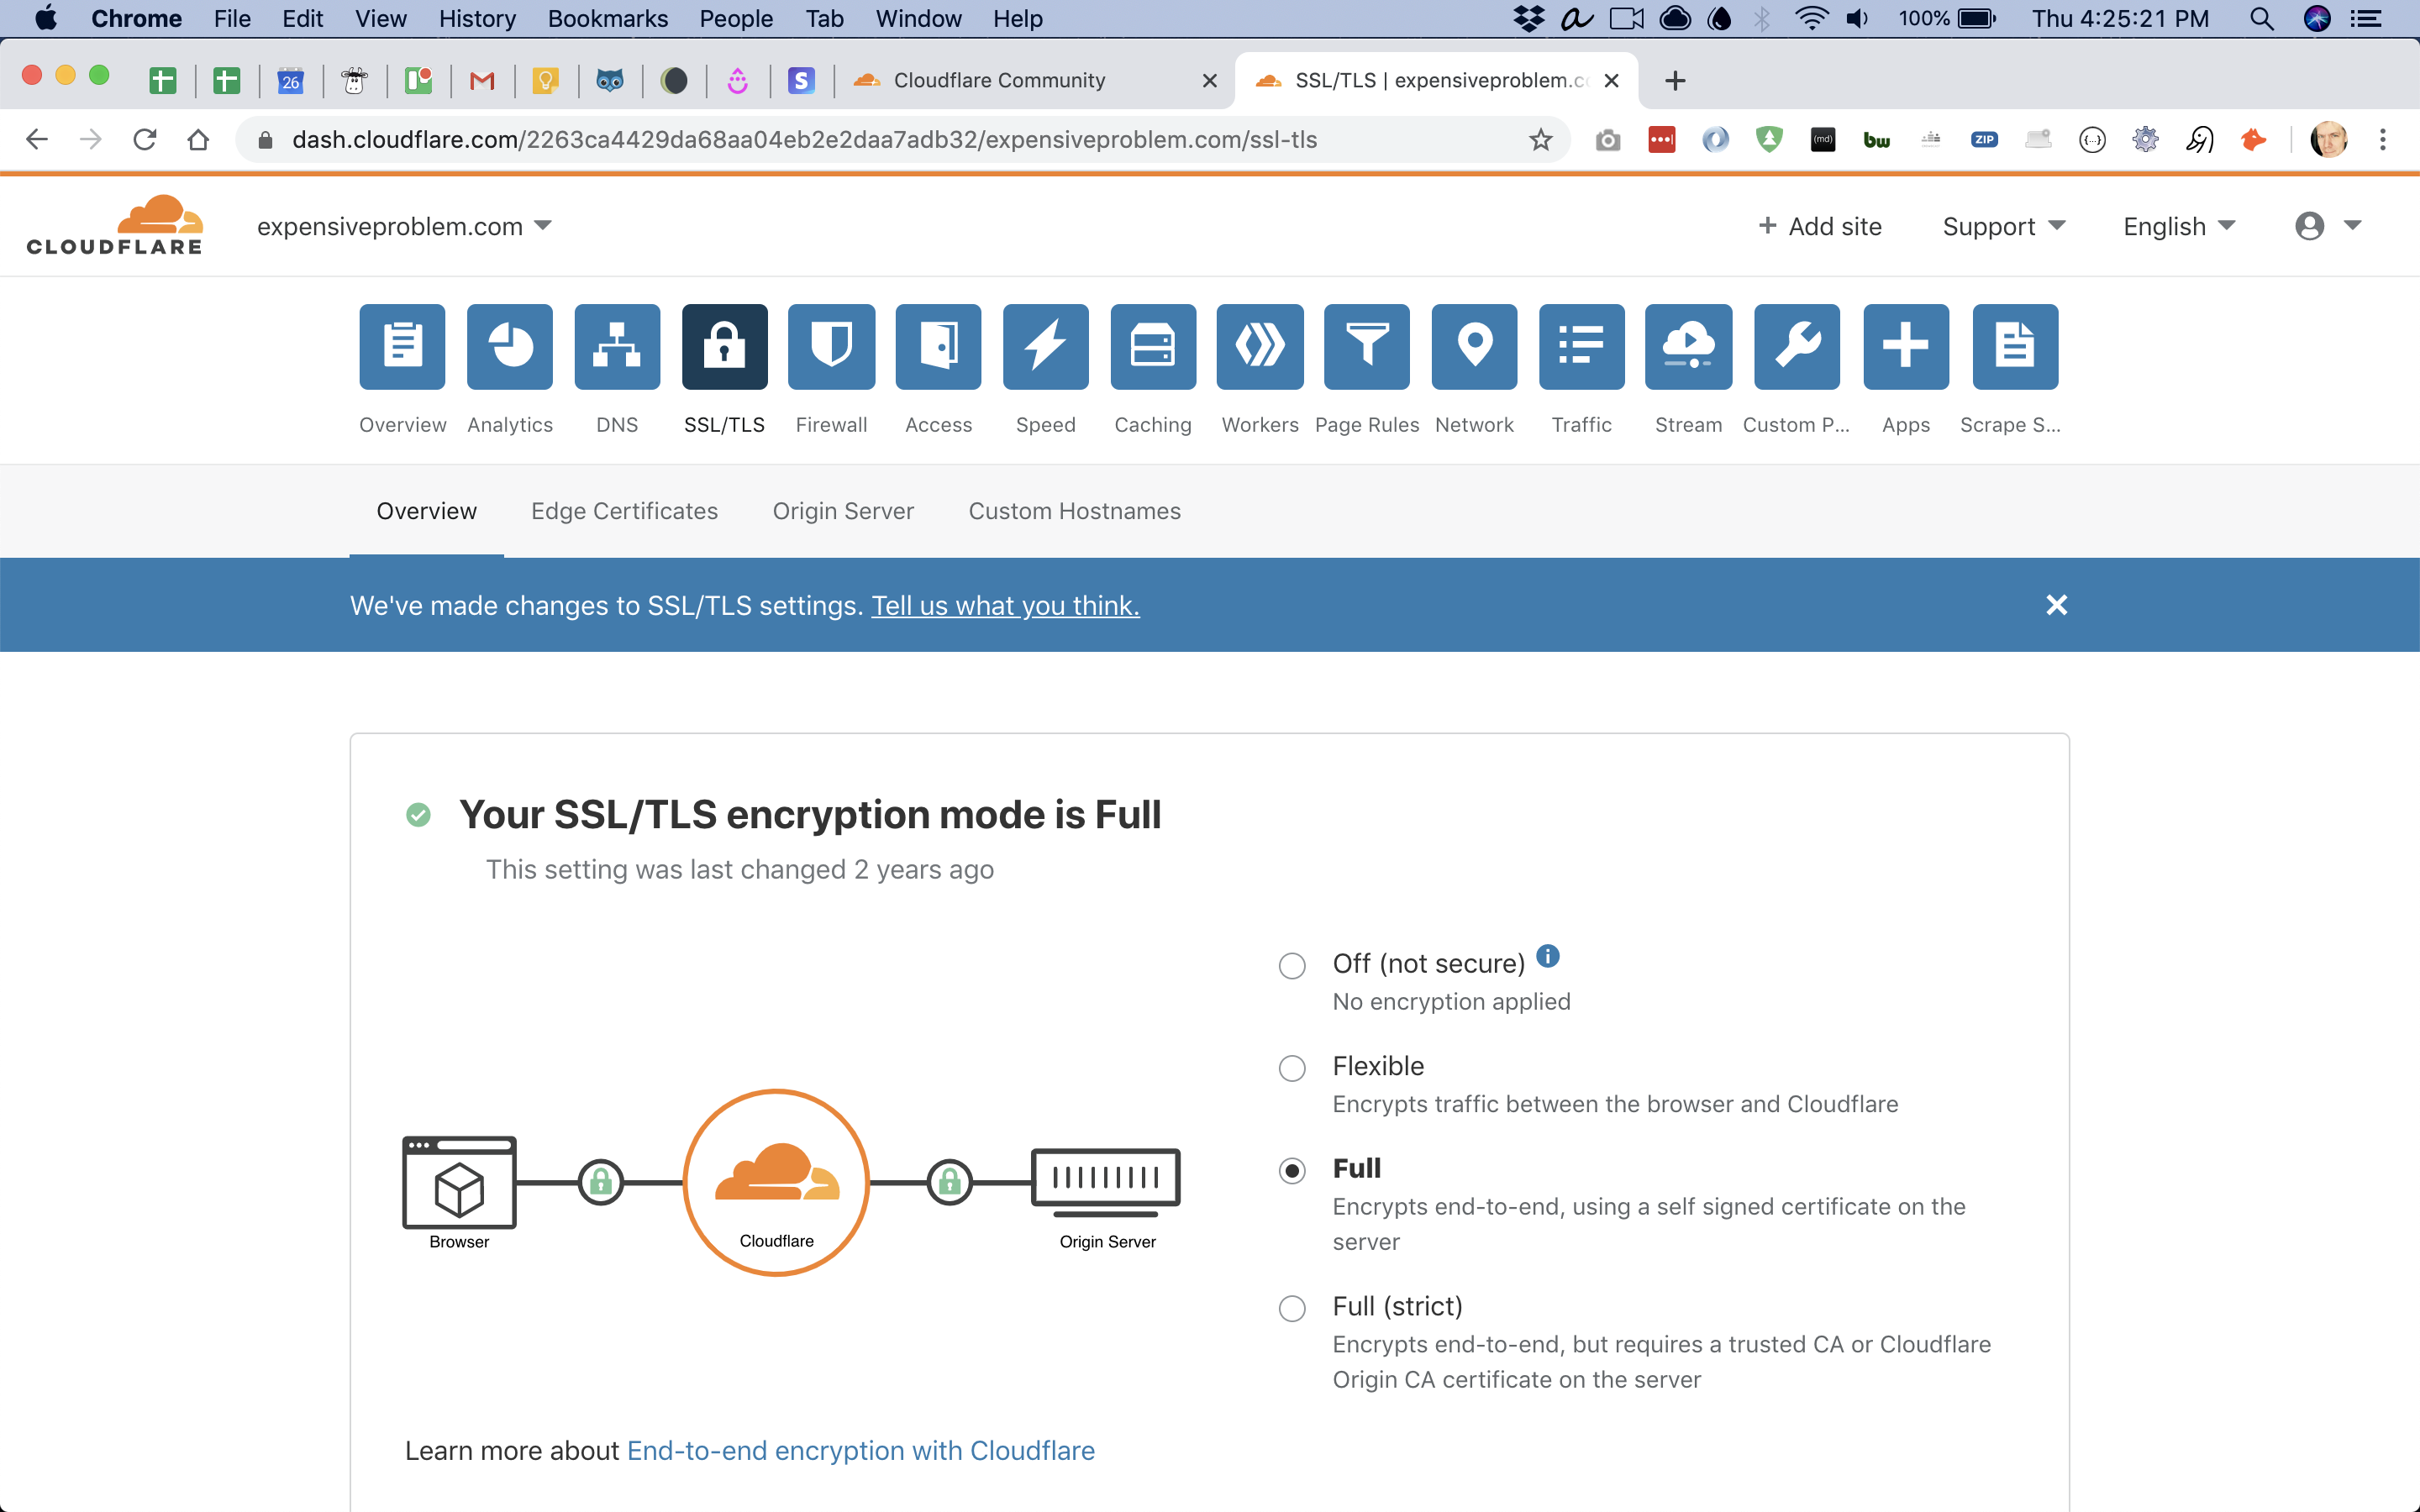Select the Full encryption radio button
Viewport: 2420px width, 1512px height.
point(1292,1170)
